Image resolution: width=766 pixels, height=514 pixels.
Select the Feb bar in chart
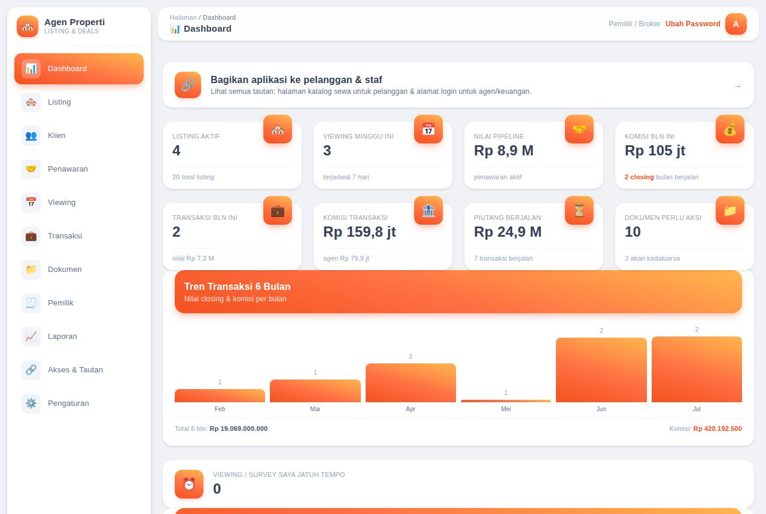tap(220, 396)
